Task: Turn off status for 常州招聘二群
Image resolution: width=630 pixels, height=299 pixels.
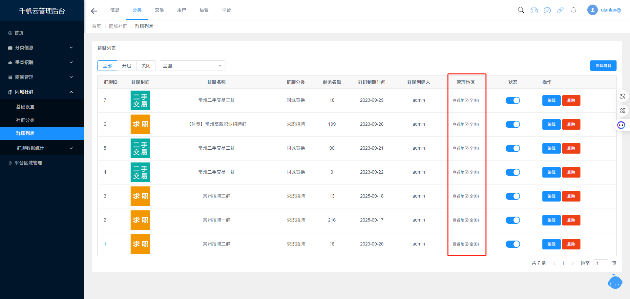Action: click(x=513, y=244)
